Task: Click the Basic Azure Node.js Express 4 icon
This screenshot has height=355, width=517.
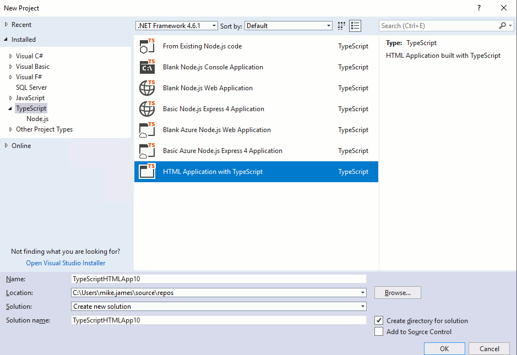Action: point(147,151)
